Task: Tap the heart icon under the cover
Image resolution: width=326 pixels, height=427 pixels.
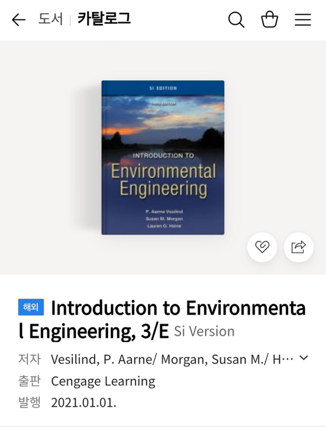Action: pos(262,247)
